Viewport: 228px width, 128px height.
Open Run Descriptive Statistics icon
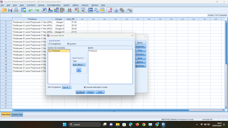coord(62,10)
